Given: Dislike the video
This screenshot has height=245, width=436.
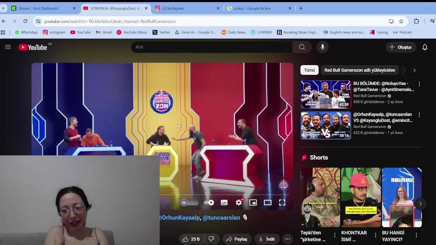Looking at the screenshot, I should coord(211,239).
